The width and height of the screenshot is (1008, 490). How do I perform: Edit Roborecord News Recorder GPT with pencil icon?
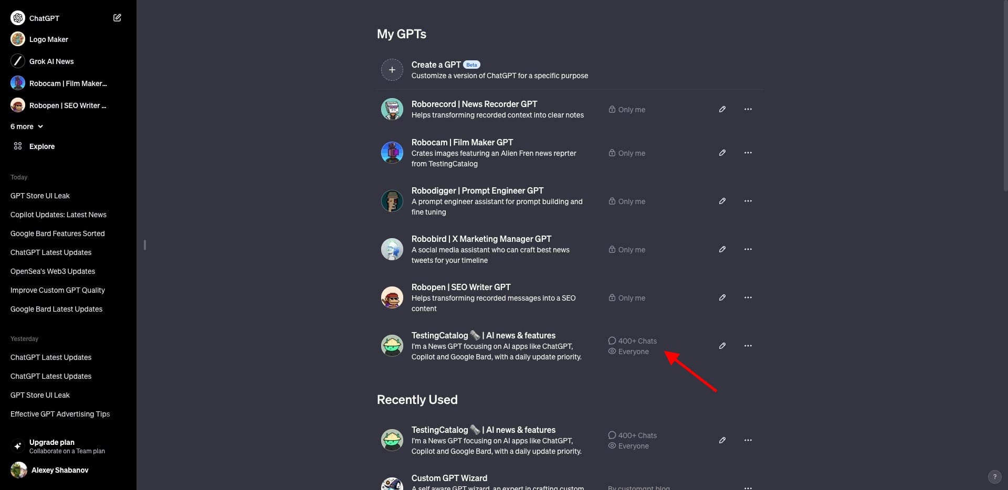tap(722, 109)
